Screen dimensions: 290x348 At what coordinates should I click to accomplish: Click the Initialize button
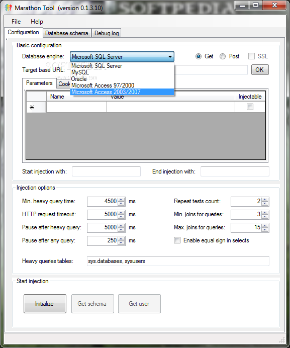coord(45,304)
